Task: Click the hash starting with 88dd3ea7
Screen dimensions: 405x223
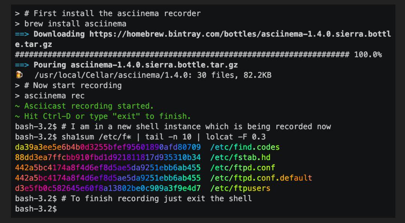Action: pos(108,158)
